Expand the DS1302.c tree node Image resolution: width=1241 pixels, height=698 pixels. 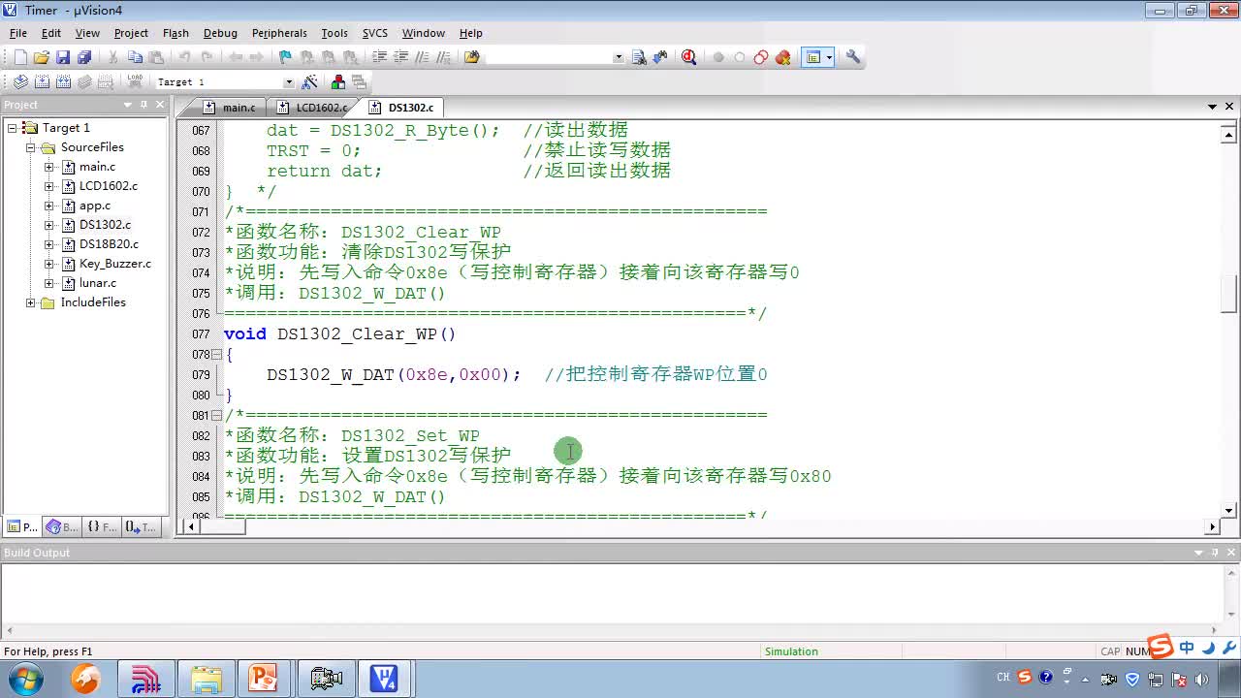[x=48, y=225]
